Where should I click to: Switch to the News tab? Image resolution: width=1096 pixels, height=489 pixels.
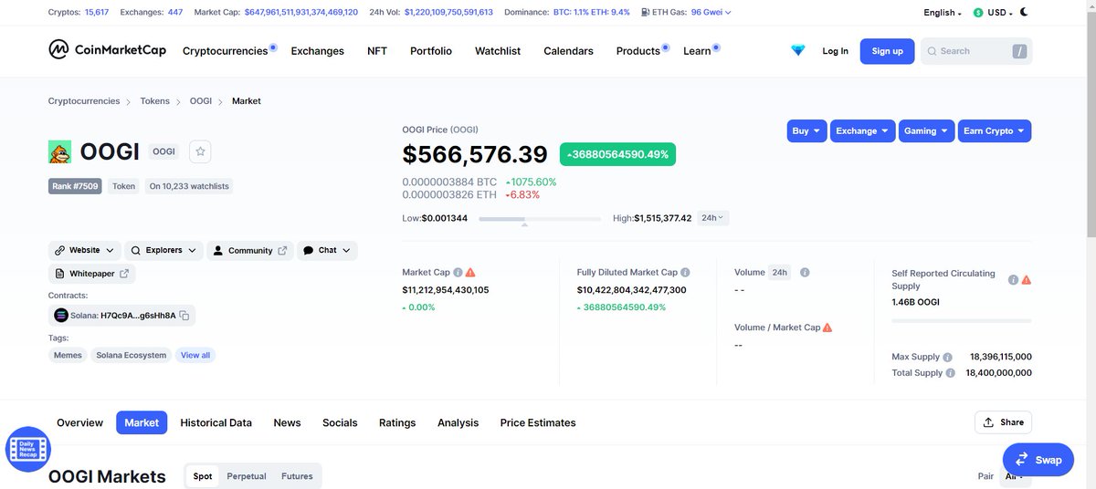coord(287,422)
